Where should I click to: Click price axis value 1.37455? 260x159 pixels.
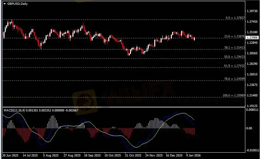[x=252, y=22]
